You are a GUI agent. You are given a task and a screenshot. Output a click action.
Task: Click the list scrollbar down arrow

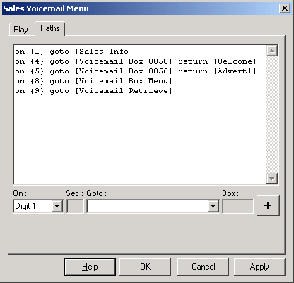coord(272,179)
